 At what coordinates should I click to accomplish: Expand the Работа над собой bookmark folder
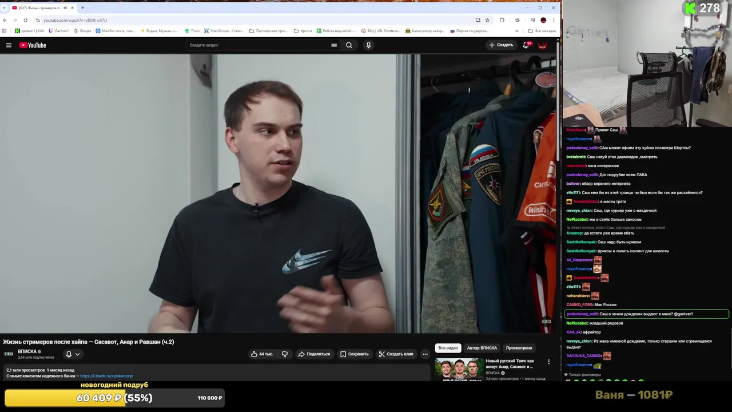[x=336, y=31]
